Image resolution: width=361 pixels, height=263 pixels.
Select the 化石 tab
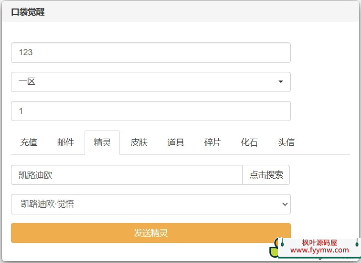[249, 142]
